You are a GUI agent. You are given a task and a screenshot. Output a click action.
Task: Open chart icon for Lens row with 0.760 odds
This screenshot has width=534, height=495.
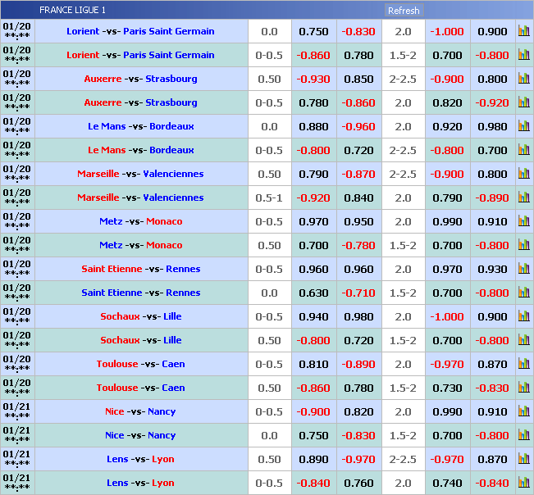pyautogui.click(x=523, y=484)
